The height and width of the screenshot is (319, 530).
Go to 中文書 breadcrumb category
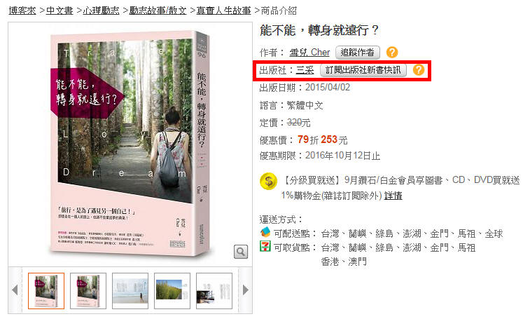pos(60,11)
